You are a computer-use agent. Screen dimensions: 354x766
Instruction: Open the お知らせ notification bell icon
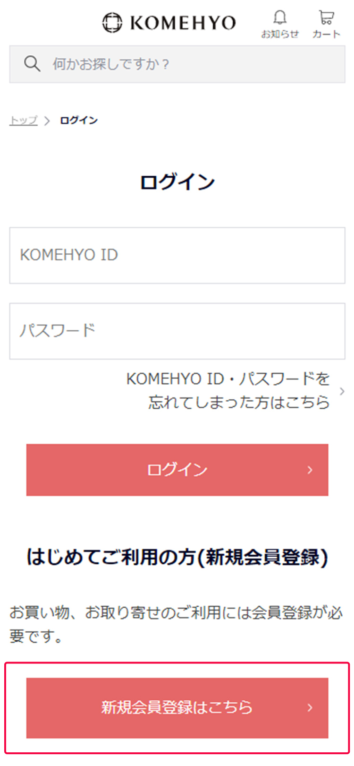tap(280, 18)
